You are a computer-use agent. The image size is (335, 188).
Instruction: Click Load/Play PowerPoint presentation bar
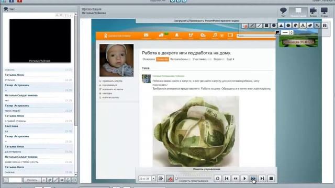pyautogui.click(x=206, y=21)
